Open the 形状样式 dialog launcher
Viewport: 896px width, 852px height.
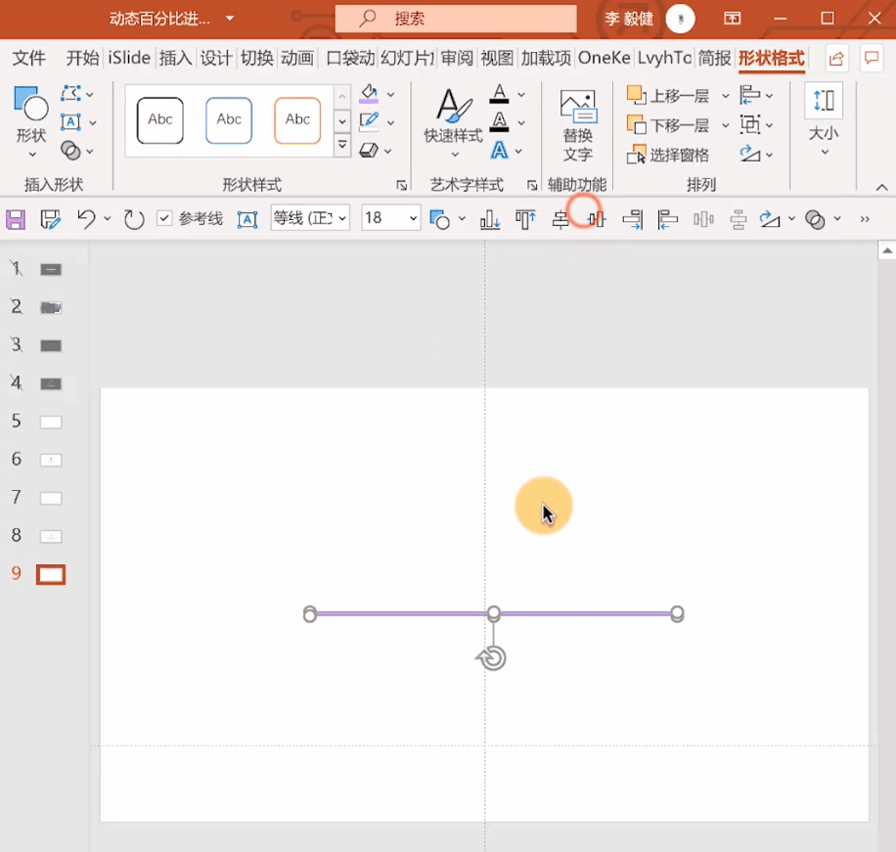pyautogui.click(x=402, y=185)
